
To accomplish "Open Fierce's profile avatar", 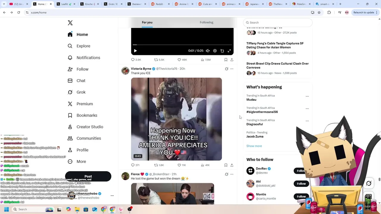I will 125,176.
